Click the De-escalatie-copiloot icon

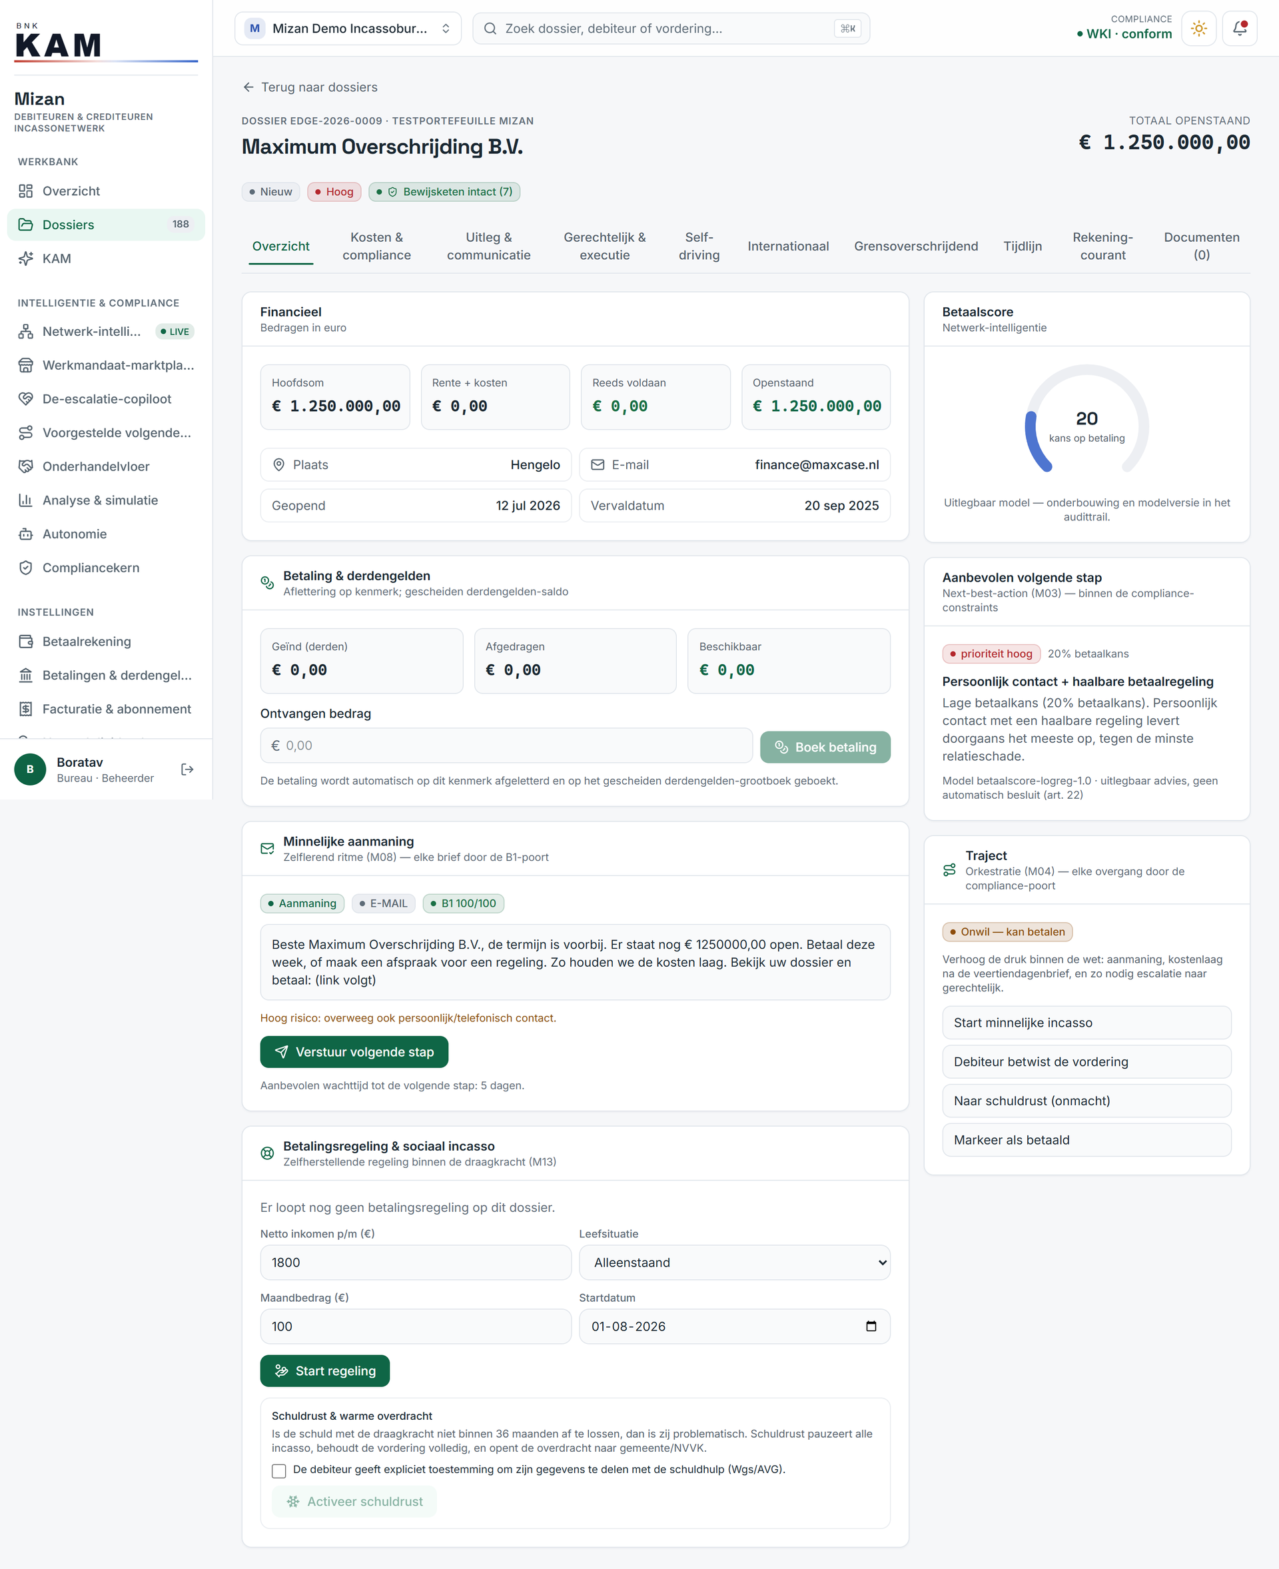[26, 398]
